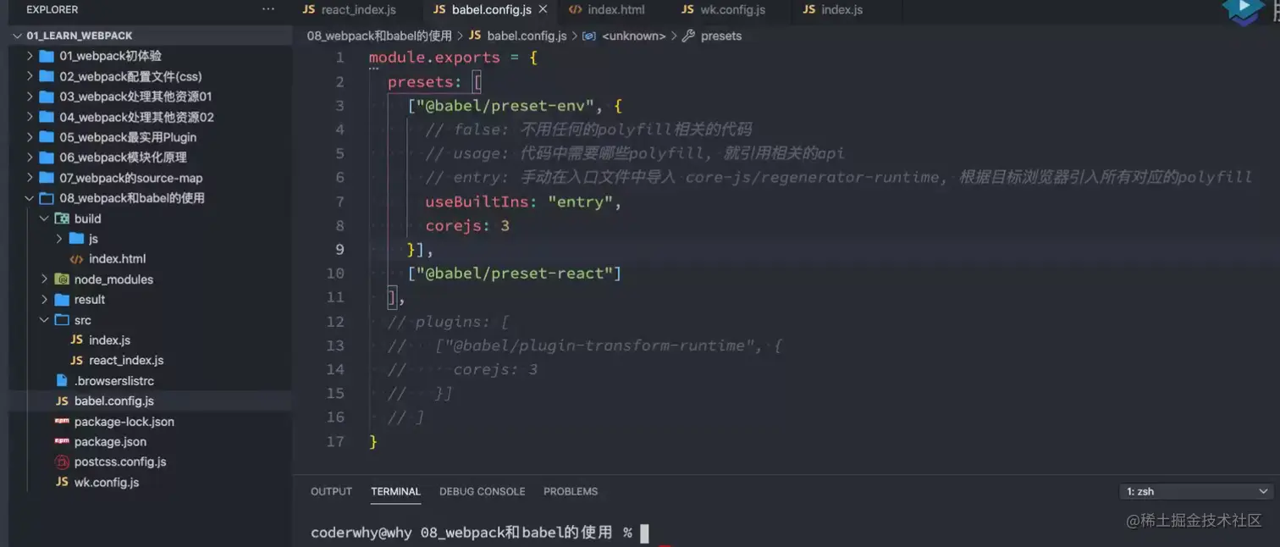Expand 01_webpack初体验 folder chevron
The height and width of the screenshot is (547, 1280).
(30, 56)
